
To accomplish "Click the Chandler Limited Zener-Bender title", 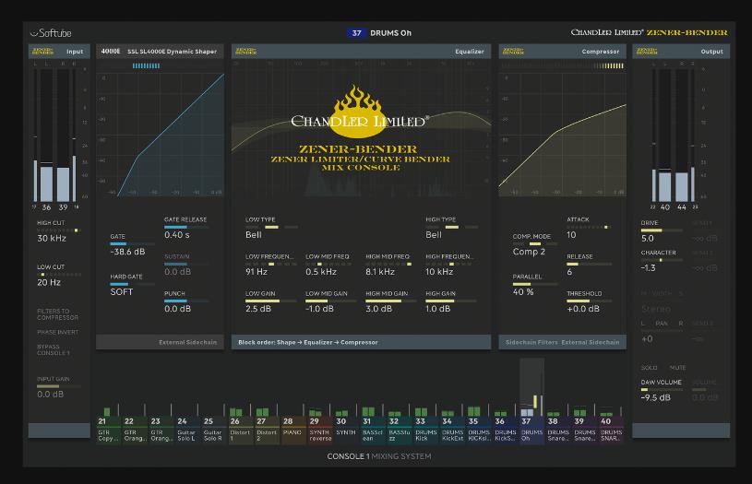I will click(x=649, y=32).
